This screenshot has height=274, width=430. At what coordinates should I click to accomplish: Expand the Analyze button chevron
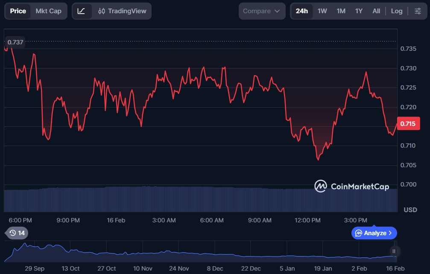(x=390, y=233)
